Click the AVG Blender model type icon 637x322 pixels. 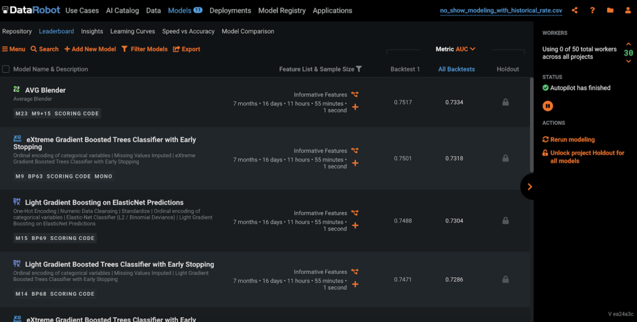point(17,90)
